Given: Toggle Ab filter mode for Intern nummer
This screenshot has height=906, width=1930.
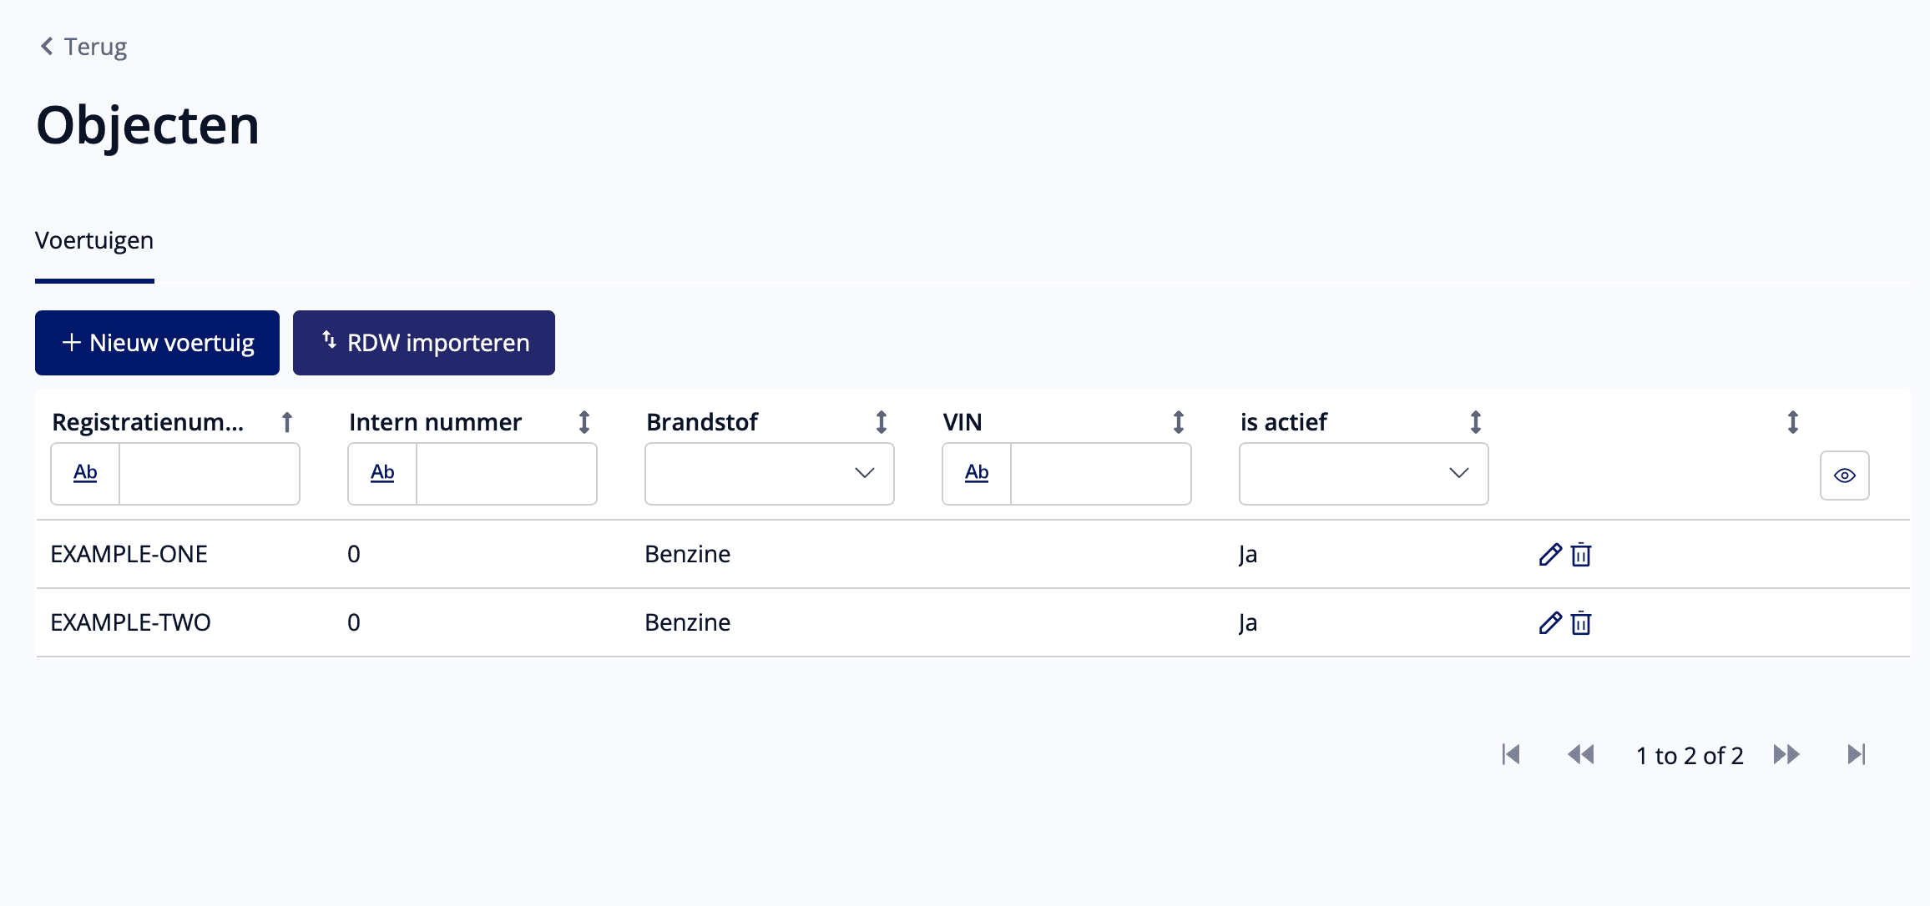Looking at the screenshot, I should (382, 473).
